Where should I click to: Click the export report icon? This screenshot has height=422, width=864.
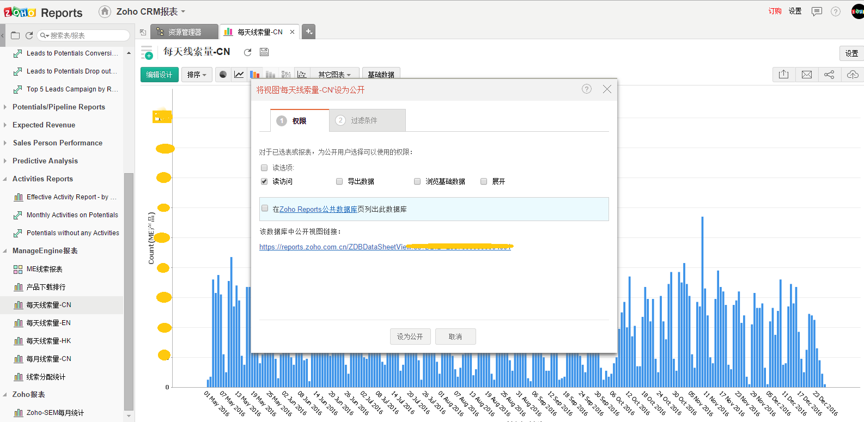pos(784,75)
